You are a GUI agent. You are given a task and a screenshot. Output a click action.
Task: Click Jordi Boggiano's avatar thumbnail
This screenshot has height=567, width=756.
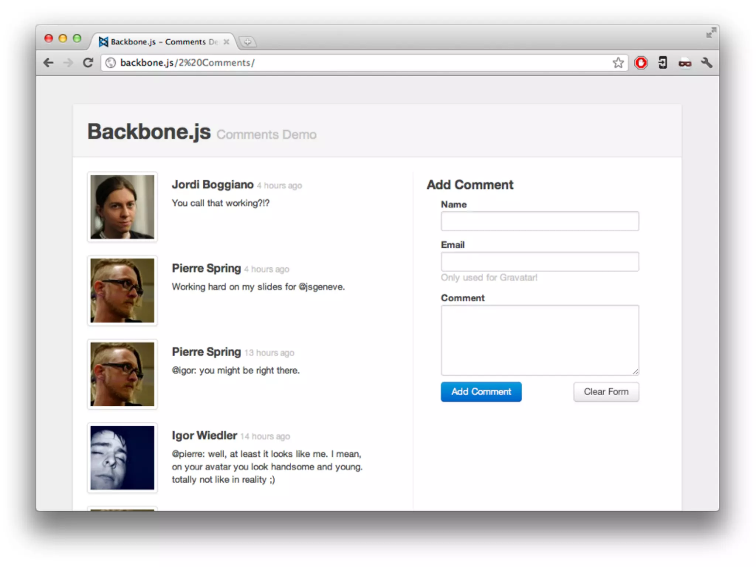point(122,207)
